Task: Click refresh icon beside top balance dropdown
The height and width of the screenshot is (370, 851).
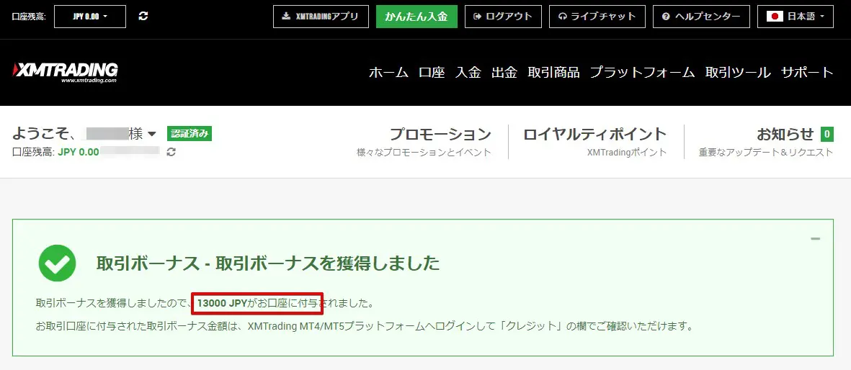Action: point(143,16)
